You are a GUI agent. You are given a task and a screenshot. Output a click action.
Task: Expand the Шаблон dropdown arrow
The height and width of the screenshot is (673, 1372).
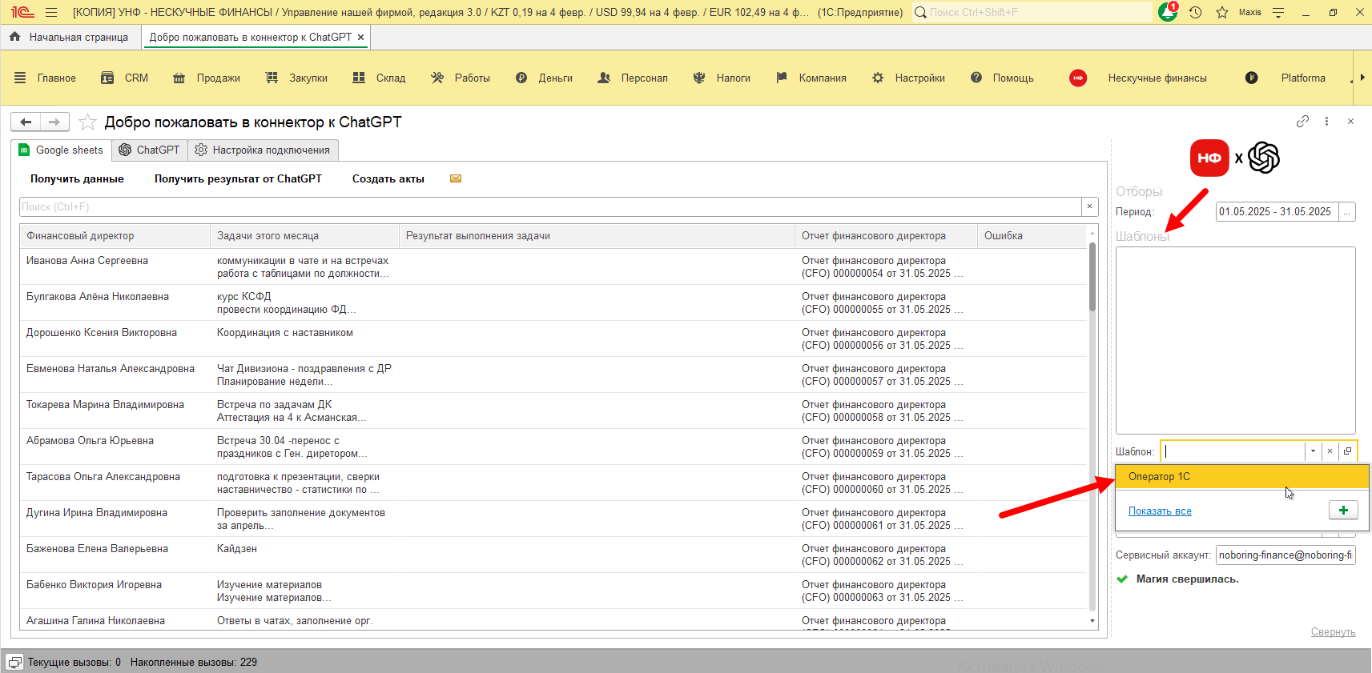(1313, 451)
